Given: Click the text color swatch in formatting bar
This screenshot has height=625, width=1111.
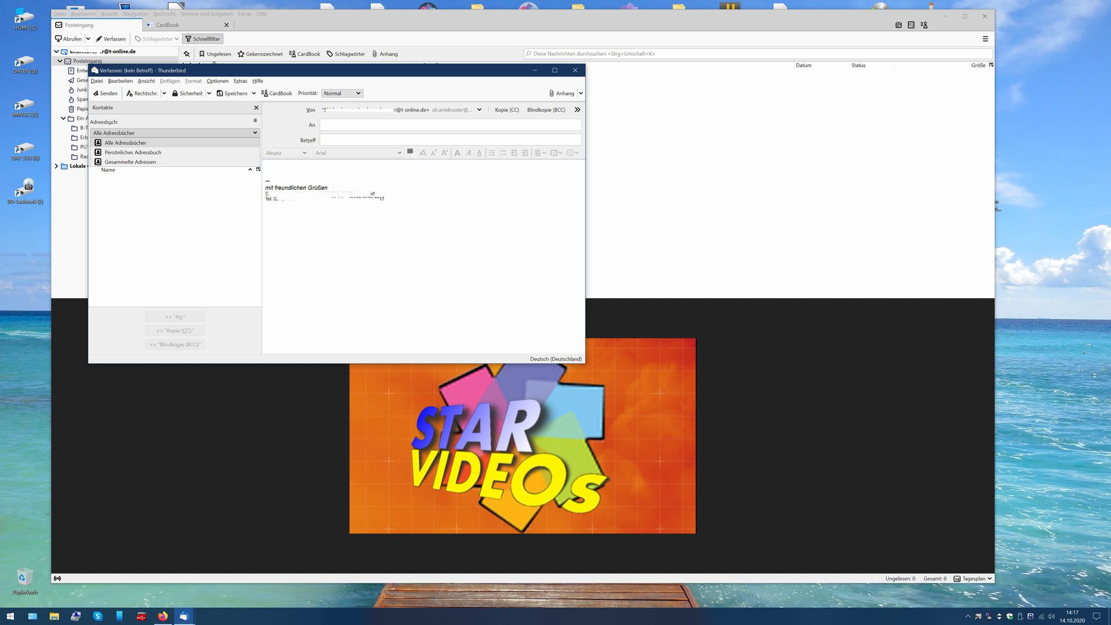Looking at the screenshot, I should coord(410,152).
